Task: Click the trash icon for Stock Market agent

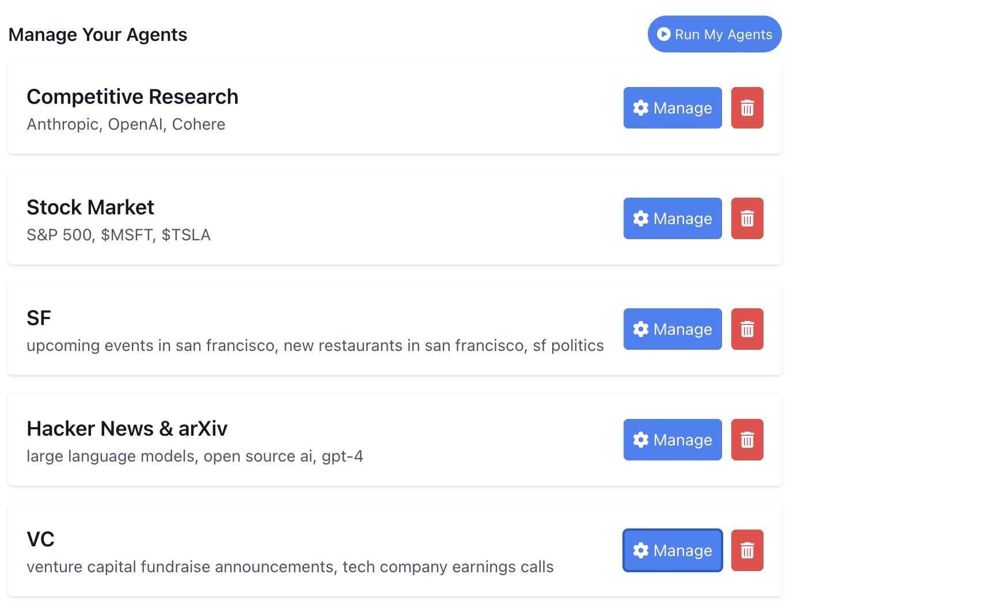Action: click(747, 218)
